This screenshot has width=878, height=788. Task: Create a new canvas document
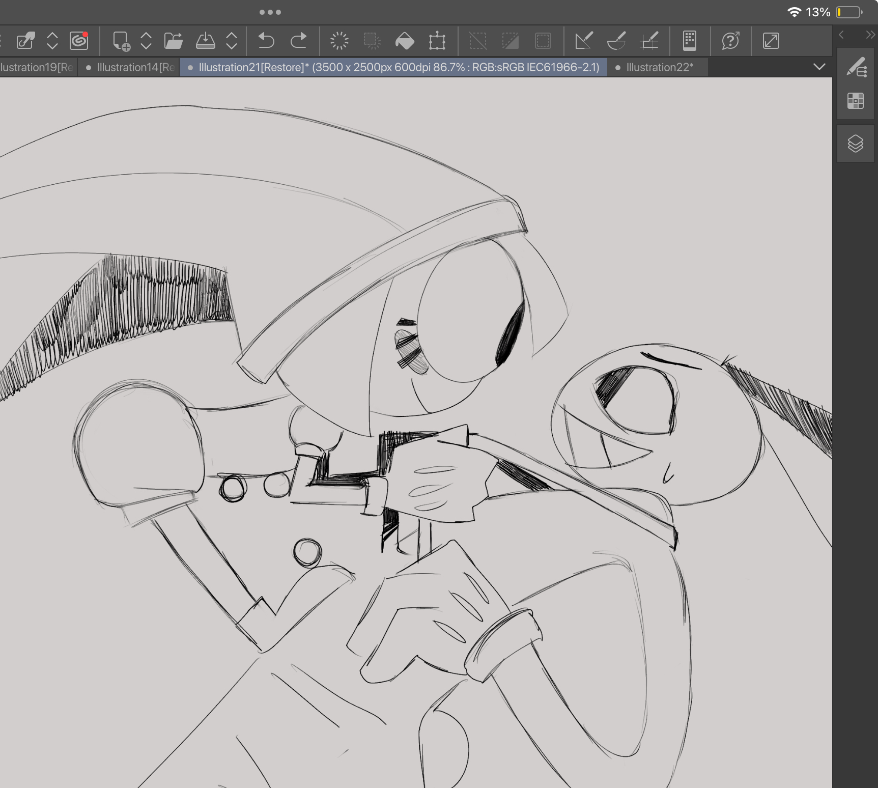121,41
